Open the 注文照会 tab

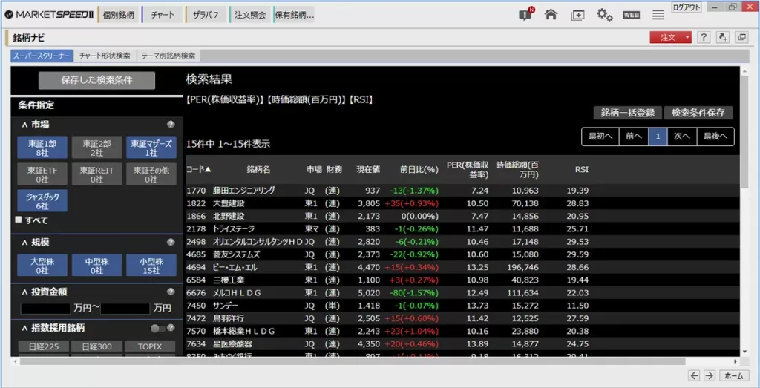tap(251, 15)
